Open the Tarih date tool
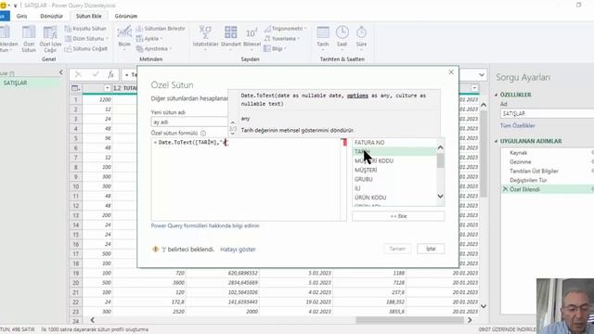Image resolution: width=594 pixels, height=334 pixels. click(x=323, y=37)
